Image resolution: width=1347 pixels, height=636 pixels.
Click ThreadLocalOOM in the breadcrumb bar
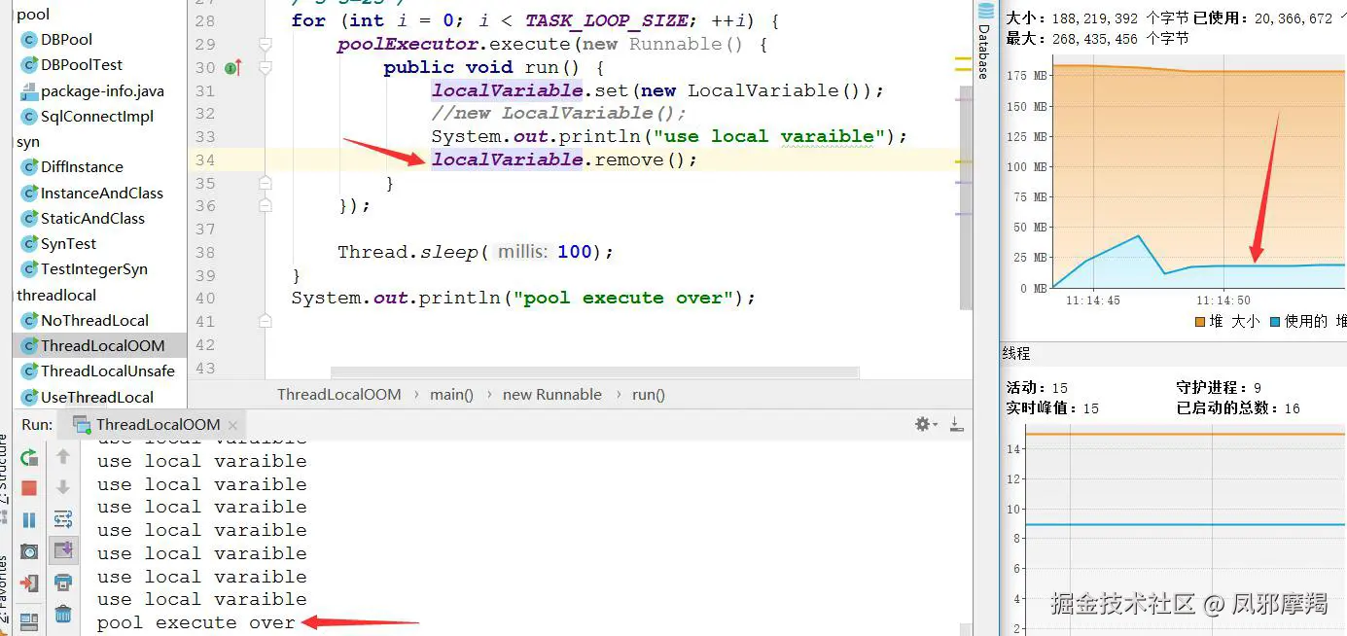(339, 395)
